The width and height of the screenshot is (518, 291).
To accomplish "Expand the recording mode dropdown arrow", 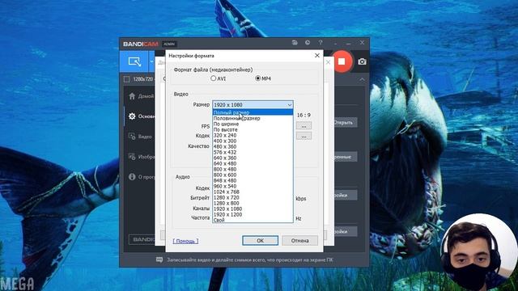I will [151, 61].
